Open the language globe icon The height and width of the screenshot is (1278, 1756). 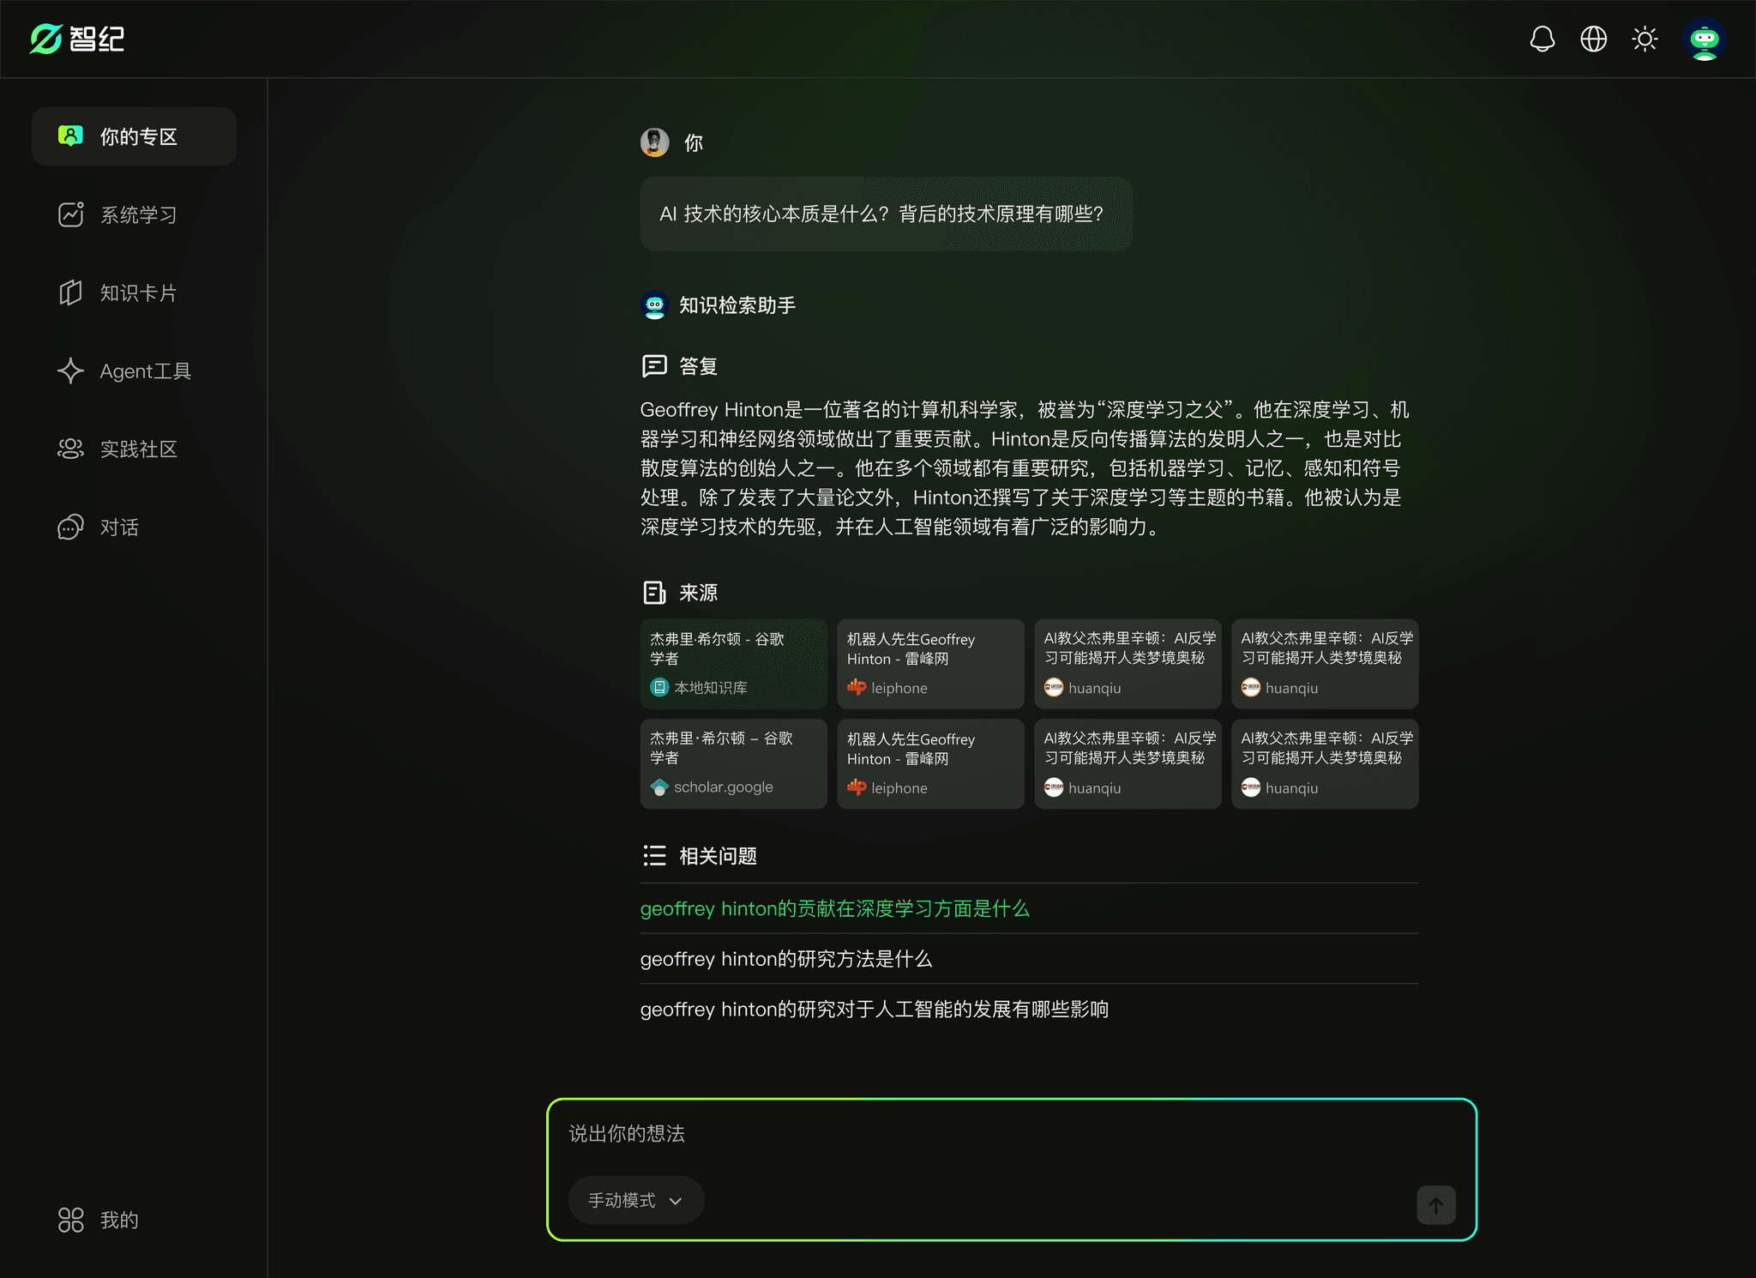[1593, 39]
